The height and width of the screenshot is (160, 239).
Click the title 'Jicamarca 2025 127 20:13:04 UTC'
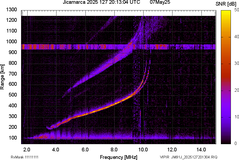coord(101,2)
